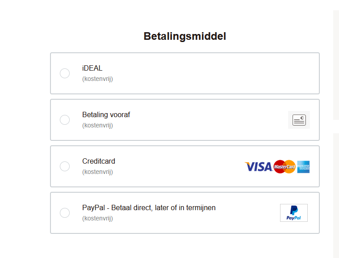339x258 pixels.
Task: Click the iDEAL payment label
Action: coord(92,68)
